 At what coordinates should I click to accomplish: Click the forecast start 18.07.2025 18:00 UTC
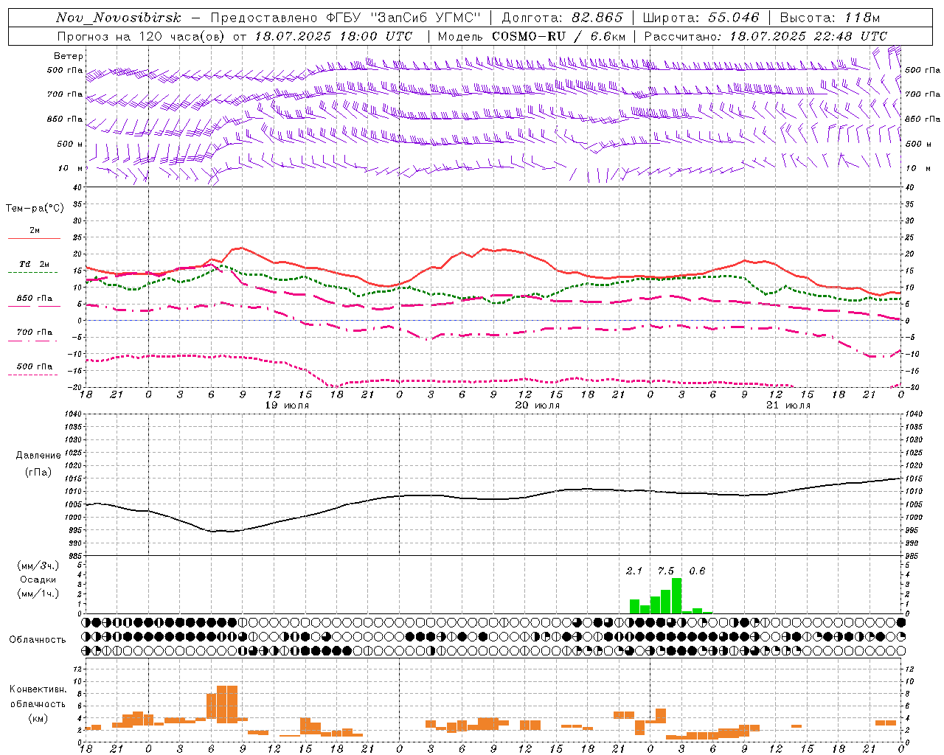[333, 36]
